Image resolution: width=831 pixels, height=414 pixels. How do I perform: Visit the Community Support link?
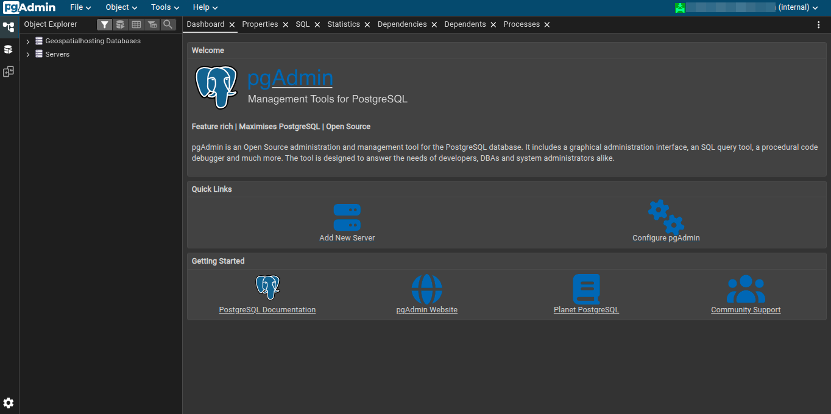(745, 310)
